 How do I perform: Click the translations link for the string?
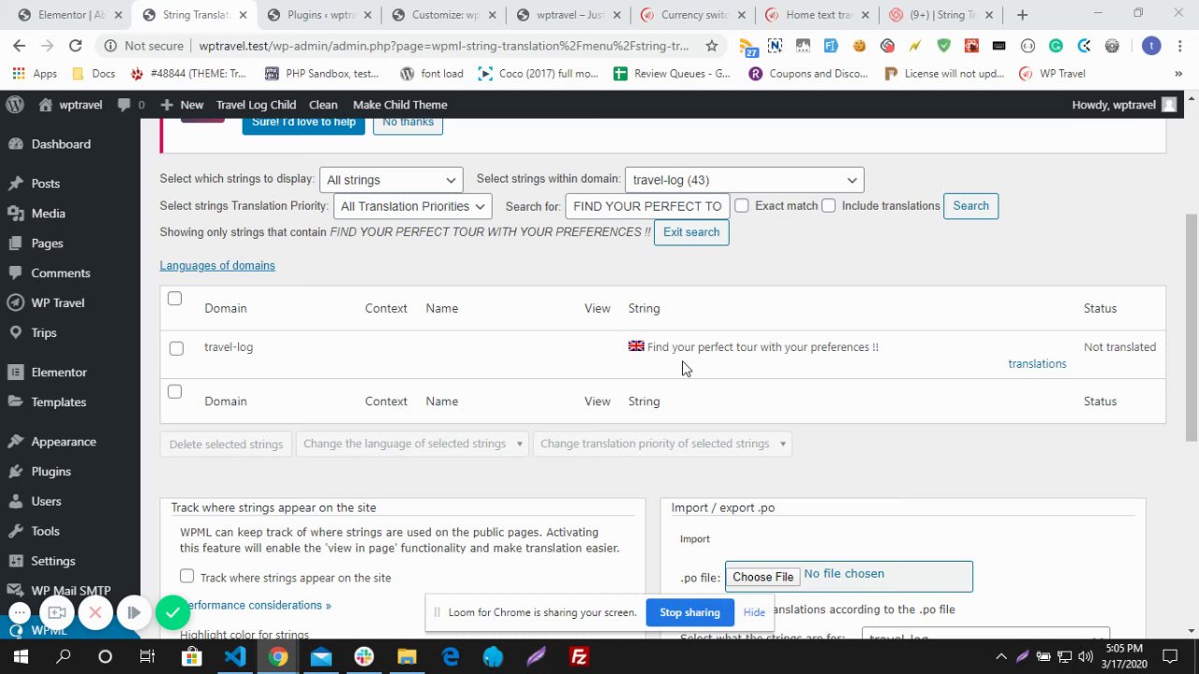[1037, 364]
